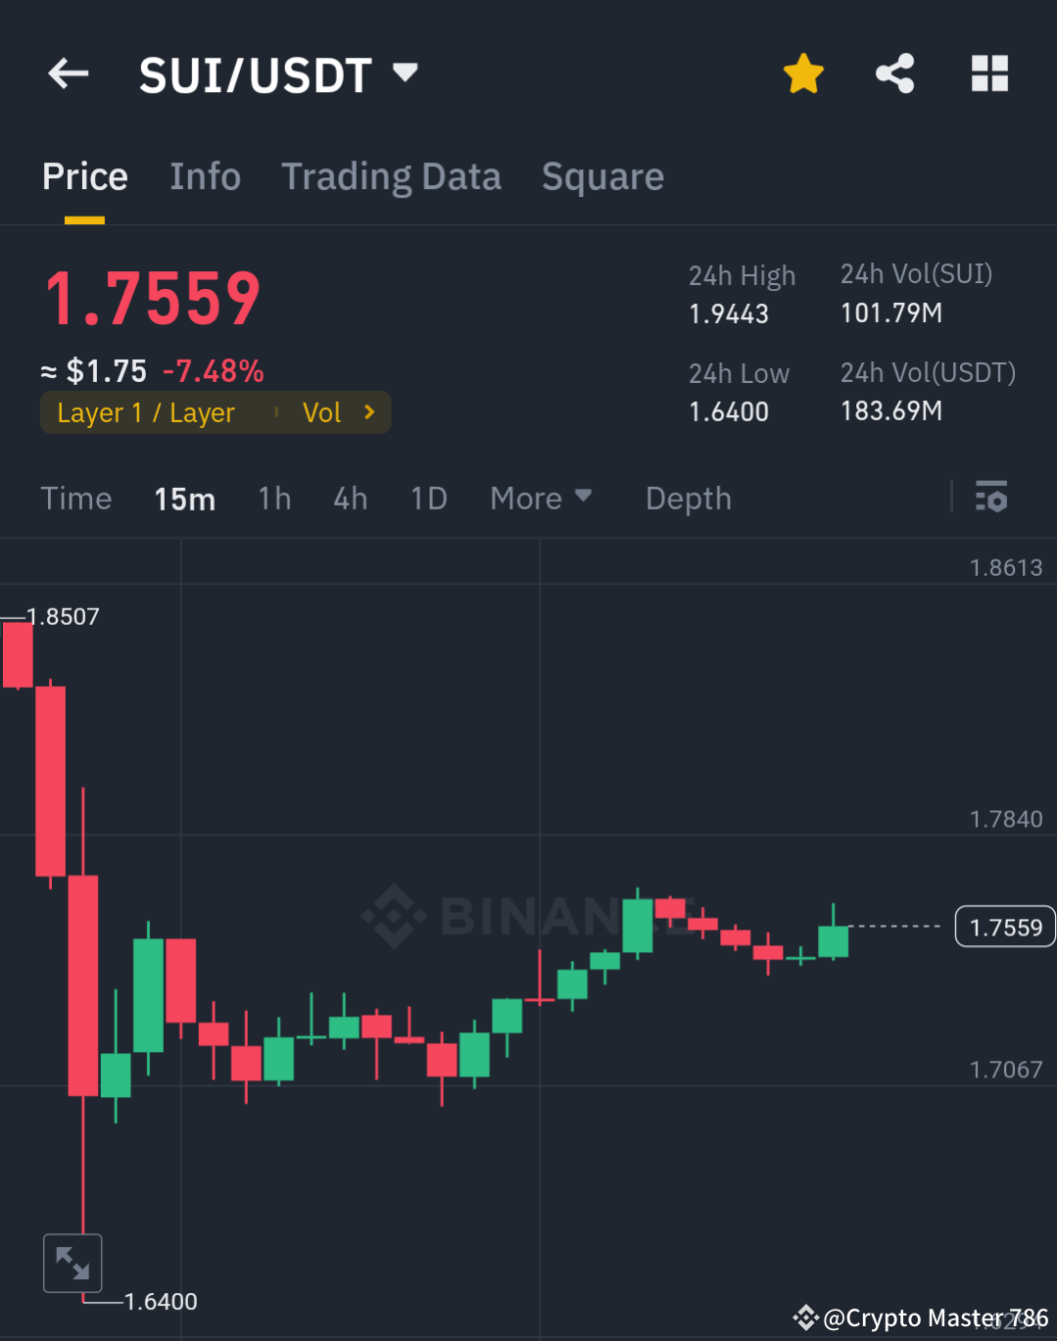Tap the current price 1.7559 display

click(153, 299)
